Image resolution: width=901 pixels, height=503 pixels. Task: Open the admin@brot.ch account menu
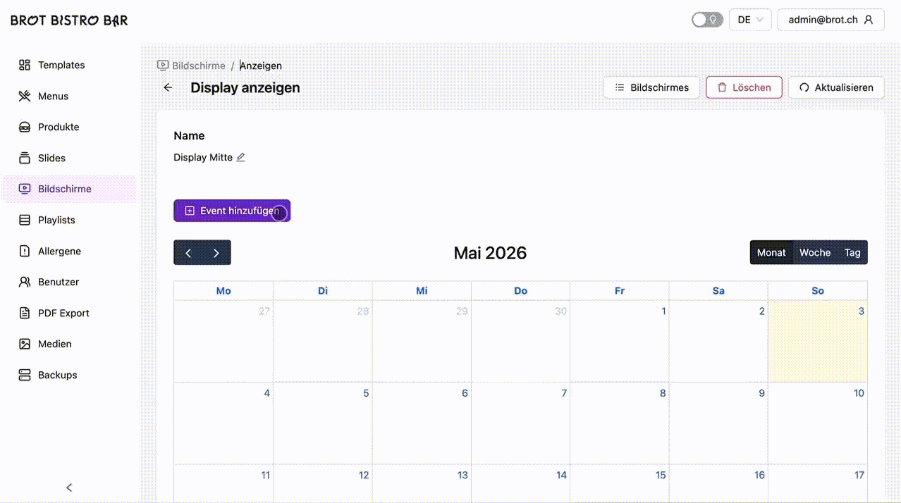(830, 20)
